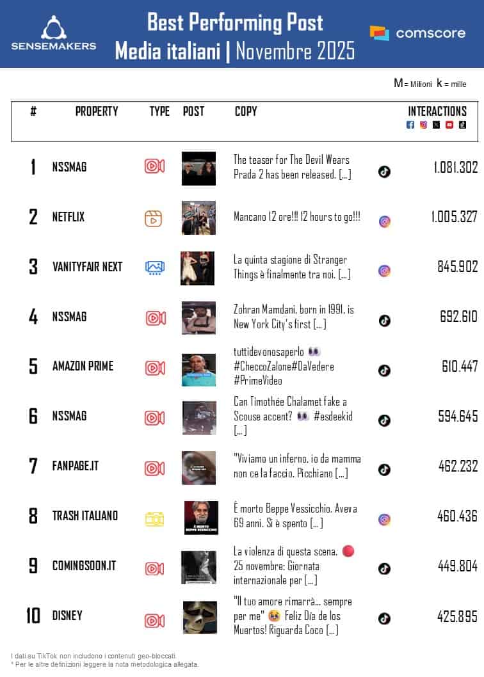Click the X icon under INTERACTIONS
Screen dimensions: 484x677
coord(436,125)
